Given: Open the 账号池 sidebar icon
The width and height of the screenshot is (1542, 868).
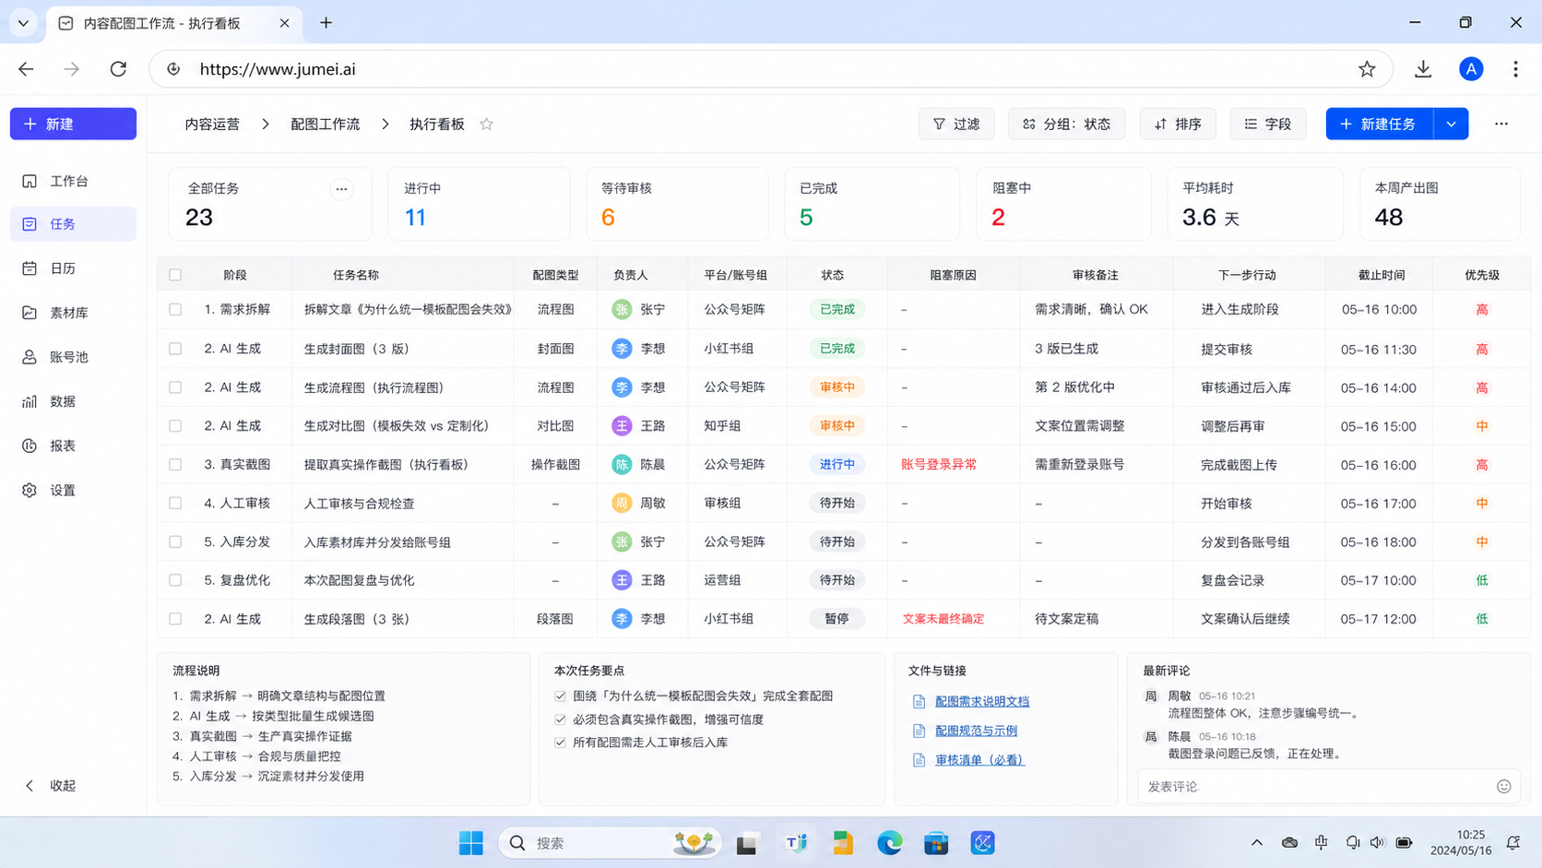Looking at the screenshot, I should coord(30,357).
